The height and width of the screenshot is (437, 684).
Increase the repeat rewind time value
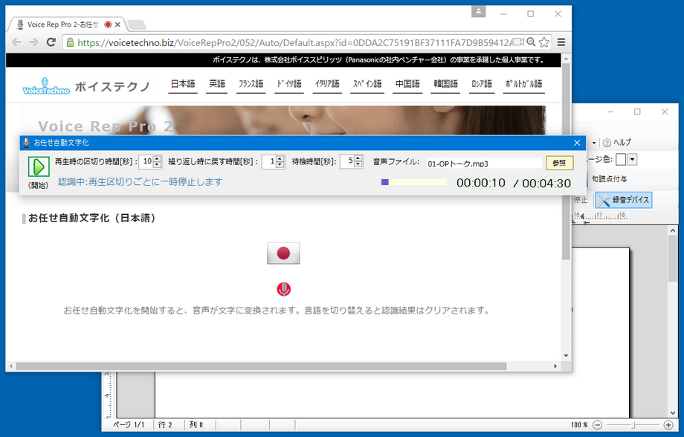click(x=280, y=159)
